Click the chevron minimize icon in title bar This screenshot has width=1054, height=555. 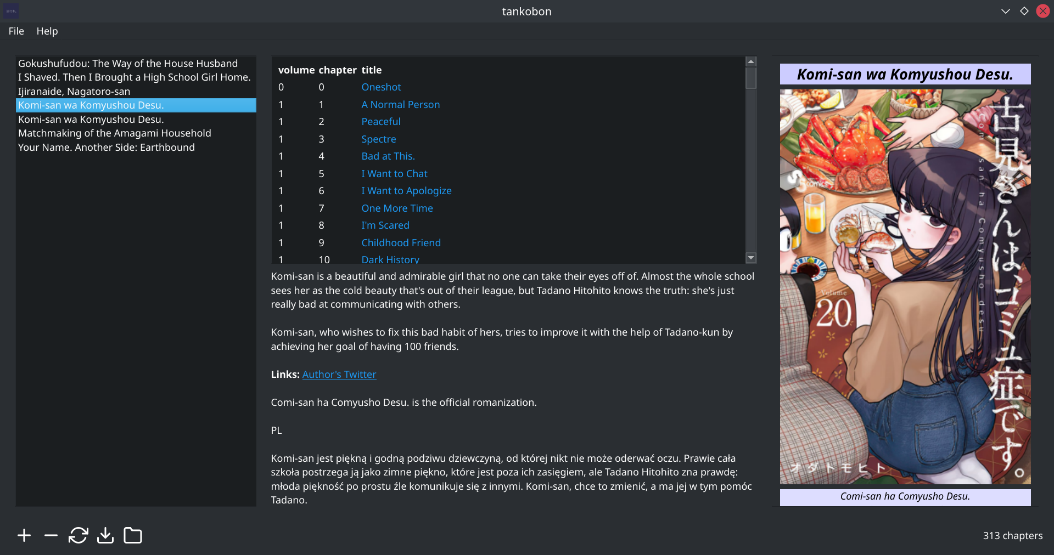pyautogui.click(x=1006, y=11)
